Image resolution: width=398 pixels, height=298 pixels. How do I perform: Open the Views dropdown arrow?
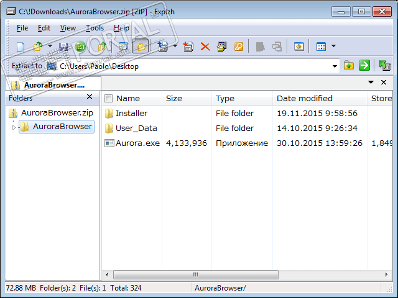click(333, 46)
